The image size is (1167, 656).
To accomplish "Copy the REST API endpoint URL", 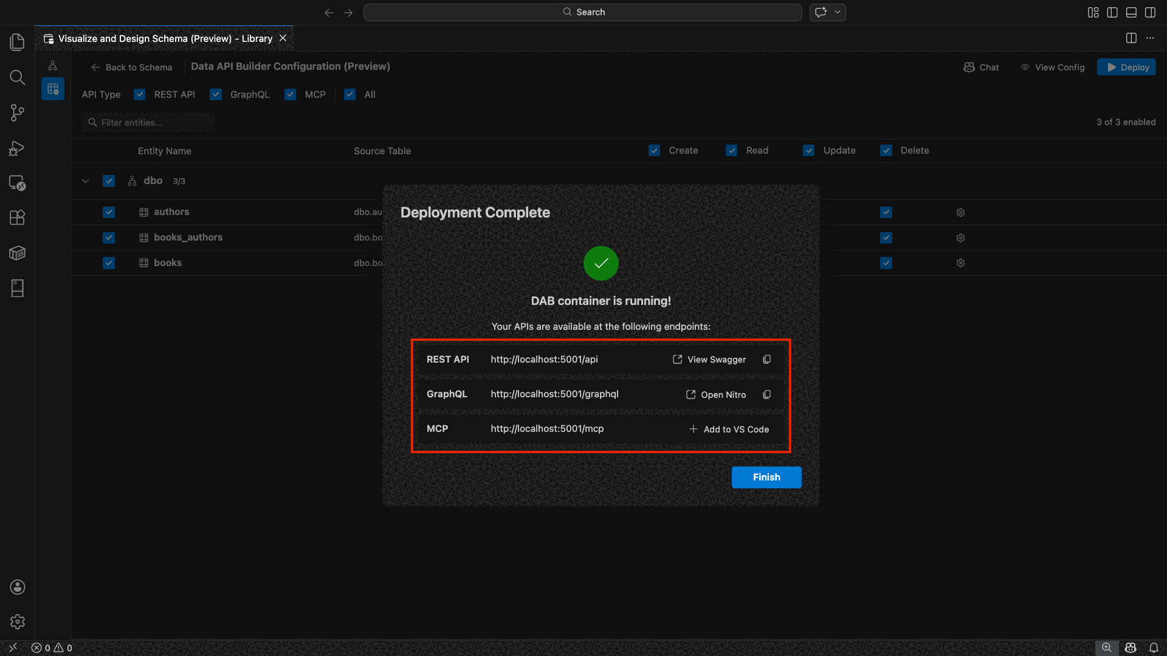I will [766, 360].
